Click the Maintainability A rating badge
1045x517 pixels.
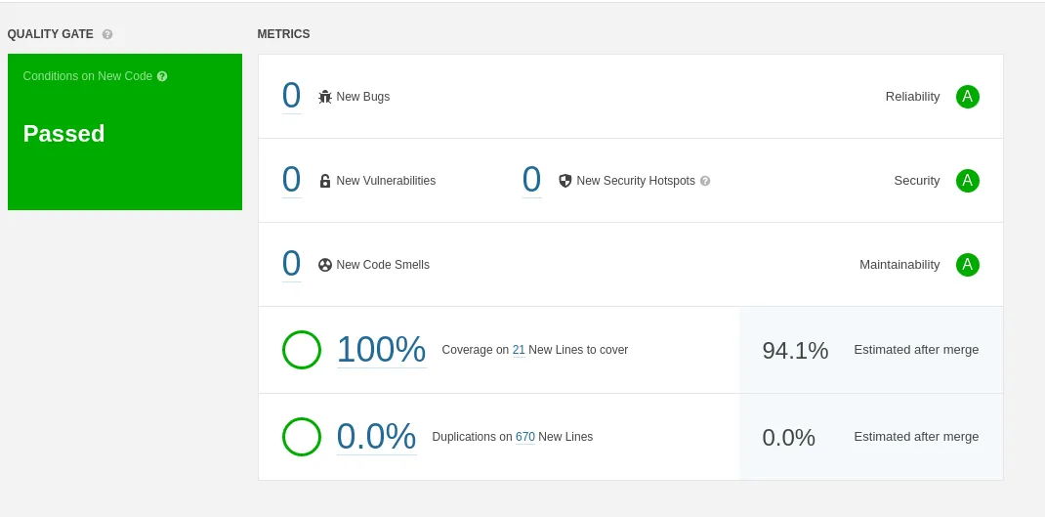point(967,265)
